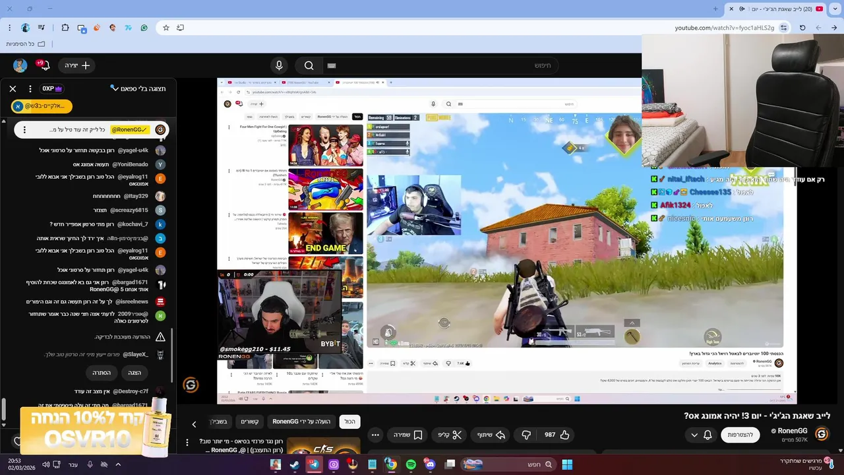This screenshot has width=844, height=475.
Task: Click the All Bookmarks folder כל הסימניות
Action: point(26,44)
